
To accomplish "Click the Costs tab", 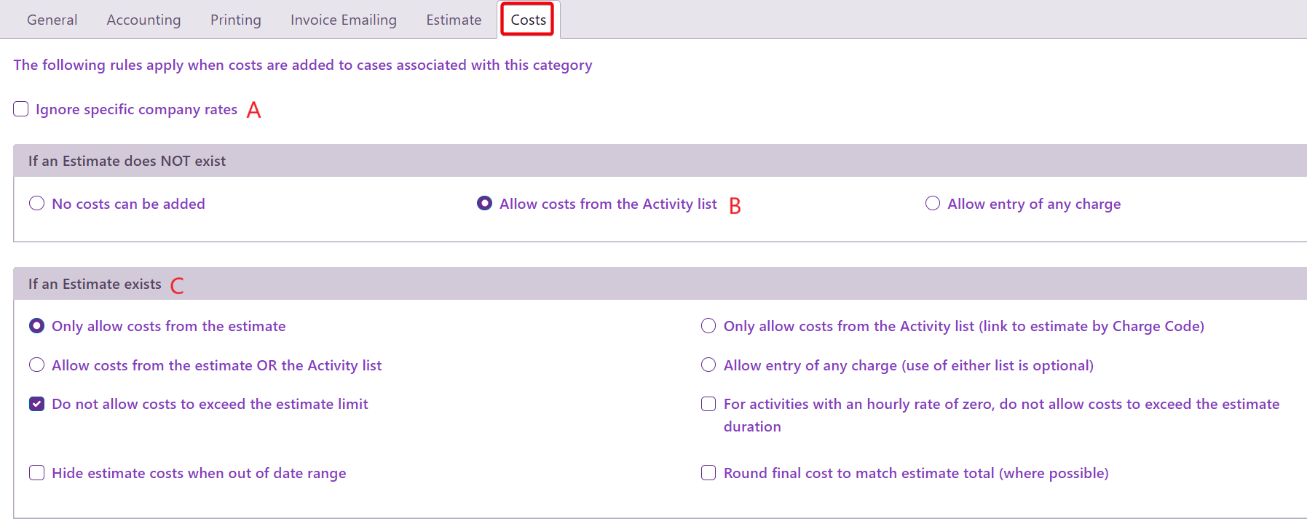I will click(x=528, y=20).
